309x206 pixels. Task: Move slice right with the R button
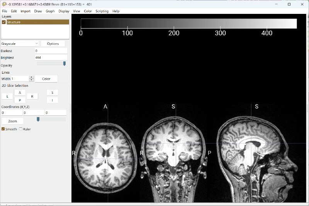click(x=32, y=96)
